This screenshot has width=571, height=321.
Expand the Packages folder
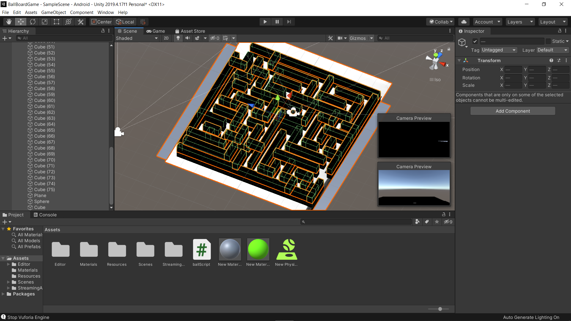pos(3,294)
